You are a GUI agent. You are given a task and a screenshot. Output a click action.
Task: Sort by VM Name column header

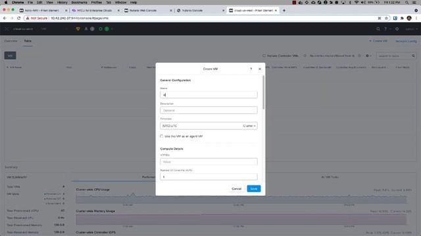point(16,67)
